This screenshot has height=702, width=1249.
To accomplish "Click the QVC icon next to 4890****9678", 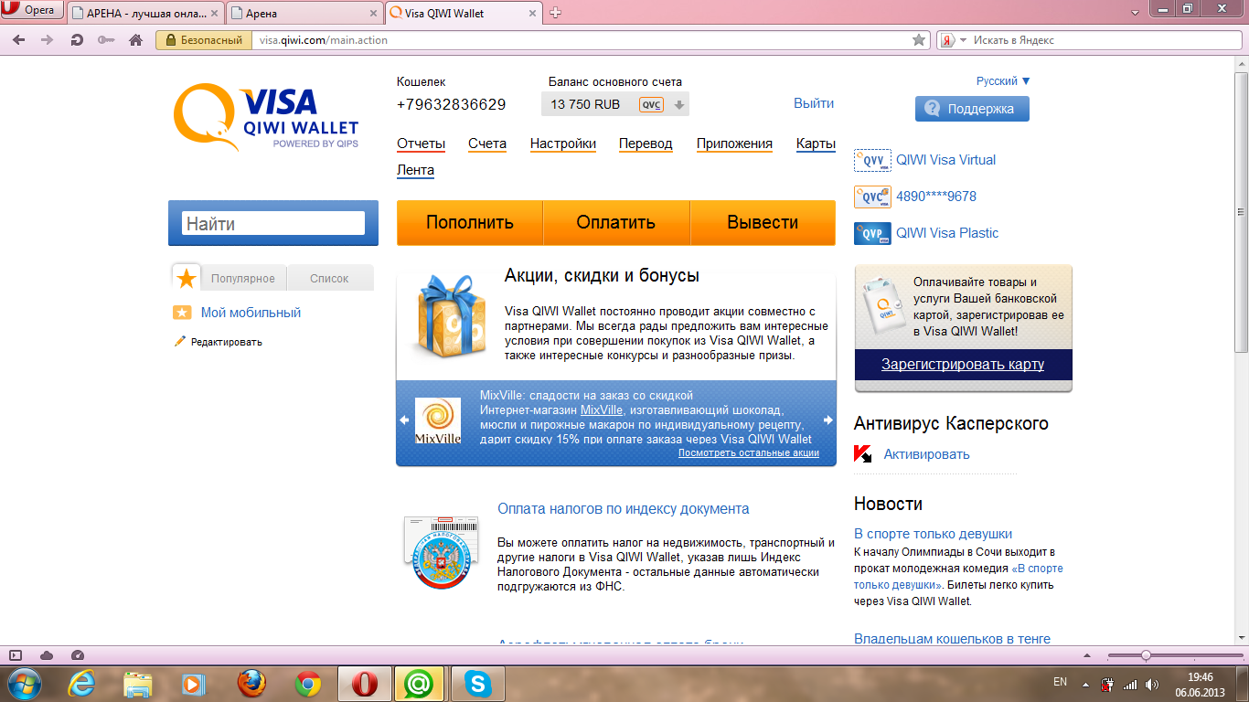I will 872,197.
